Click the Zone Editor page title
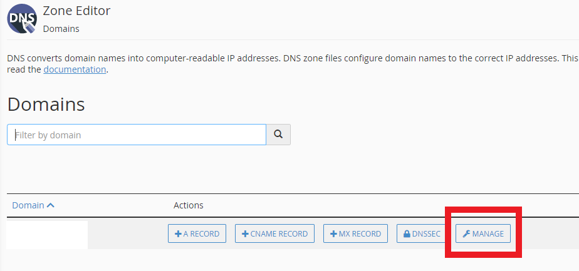 click(76, 11)
